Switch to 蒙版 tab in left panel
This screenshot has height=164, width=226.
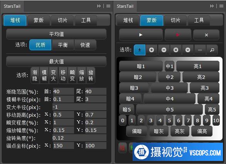click(39, 20)
